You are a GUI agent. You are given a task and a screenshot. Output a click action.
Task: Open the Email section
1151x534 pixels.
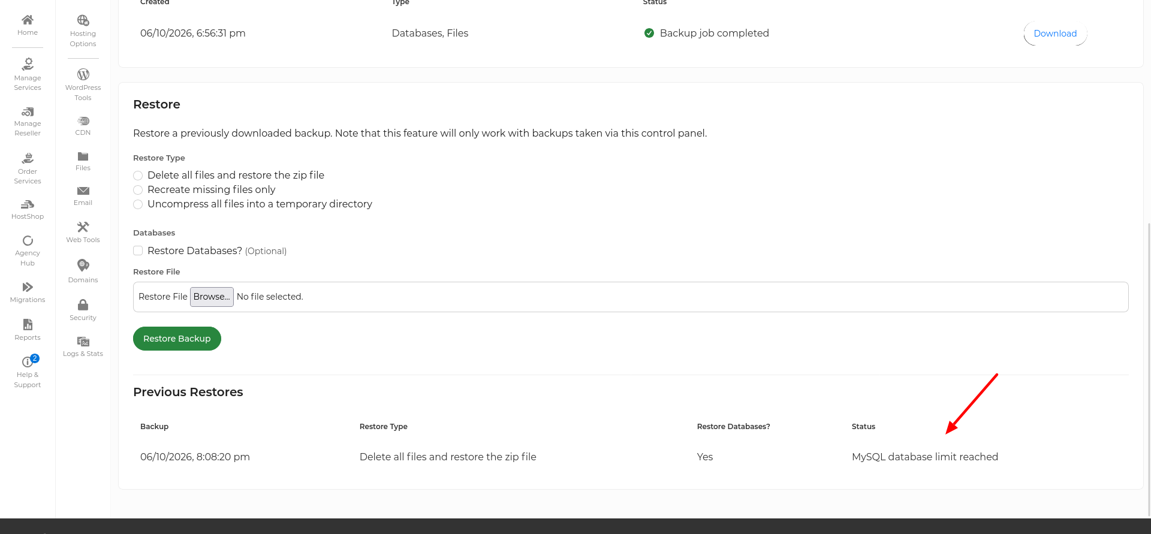[83, 196]
